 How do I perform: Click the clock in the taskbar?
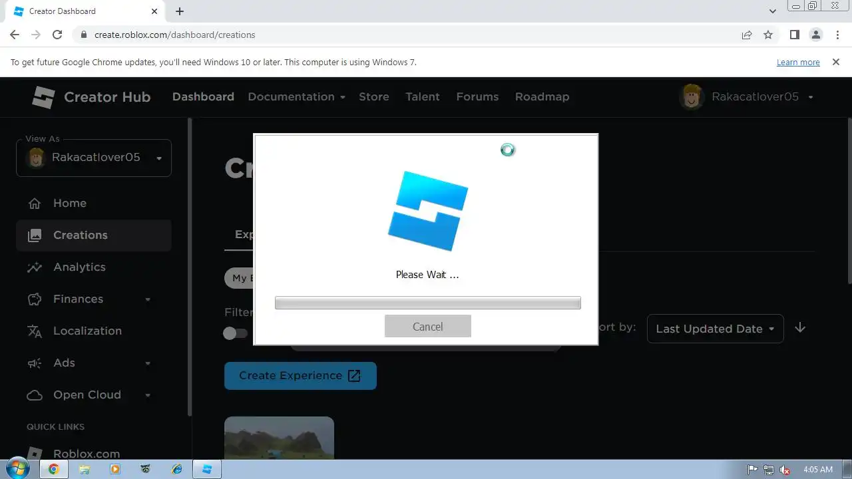818,470
